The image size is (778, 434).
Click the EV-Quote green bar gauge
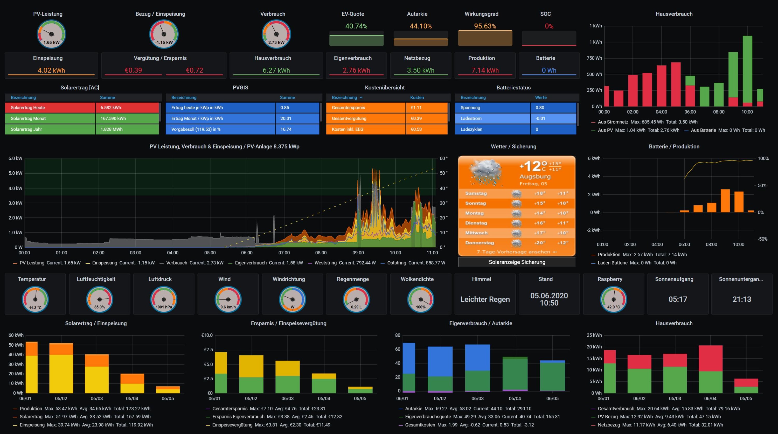pyautogui.click(x=356, y=40)
